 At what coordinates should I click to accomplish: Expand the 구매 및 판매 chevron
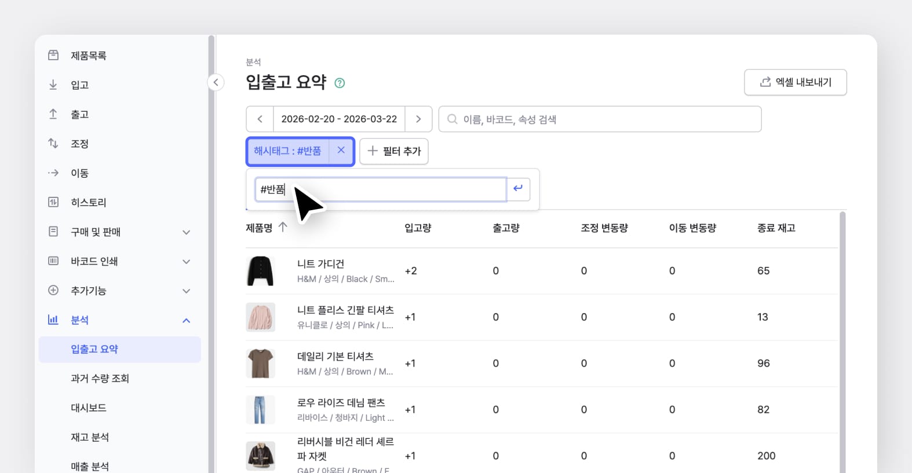point(186,232)
